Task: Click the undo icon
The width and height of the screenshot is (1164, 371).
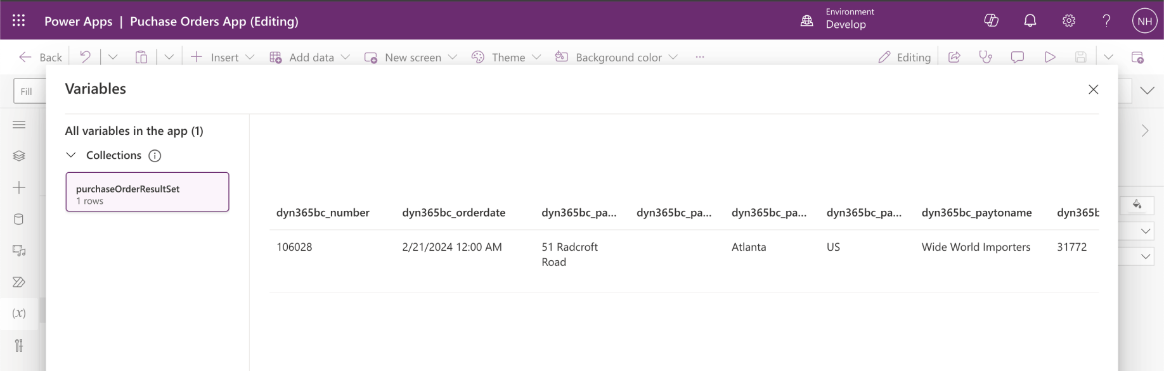Action: point(85,57)
